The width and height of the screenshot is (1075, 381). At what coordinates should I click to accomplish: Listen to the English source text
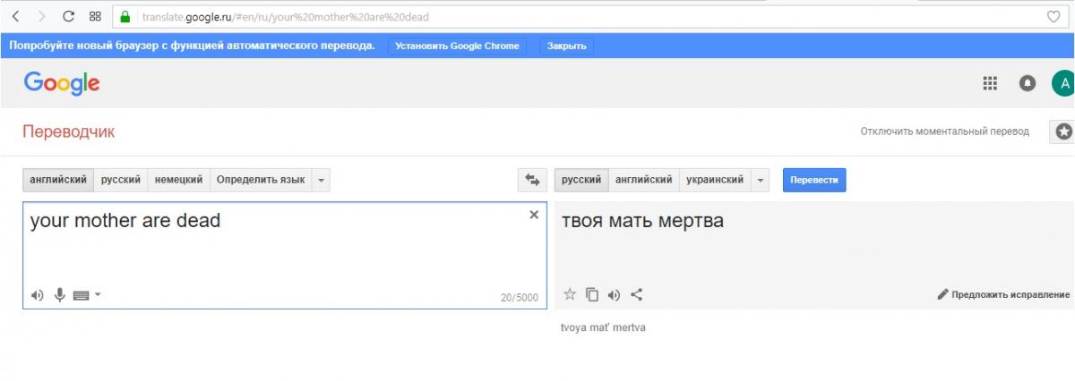[37, 295]
